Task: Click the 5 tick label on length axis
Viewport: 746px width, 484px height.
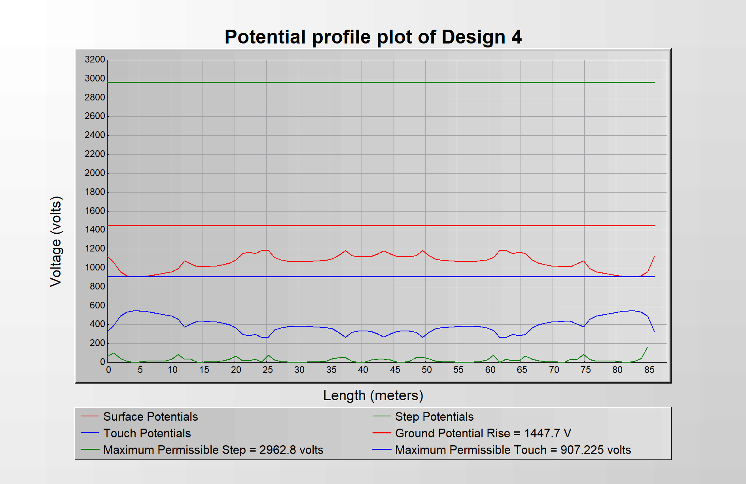Action: [140, 370]
